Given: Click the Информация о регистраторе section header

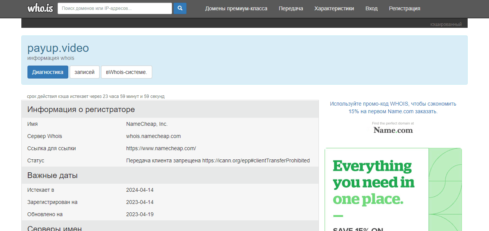Looking at the screenshot, I should pos(81,109).
